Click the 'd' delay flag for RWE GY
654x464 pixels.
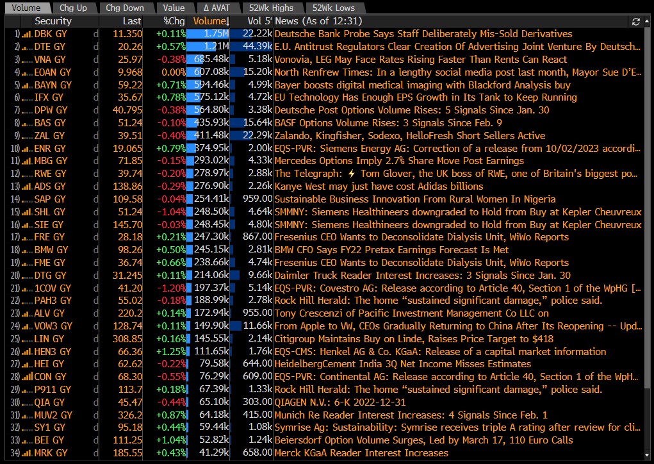click(96, 174)
